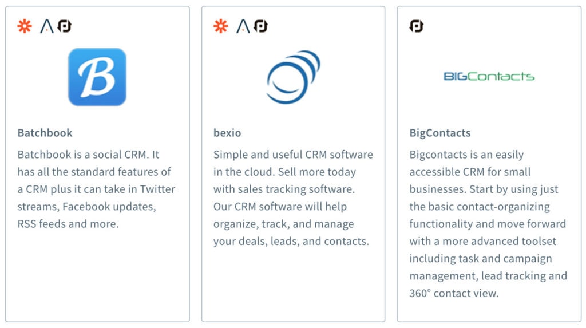This screenshot has height=328, width=586.
Task: Select the Batchbook title link
Action: [x=45, y=133]
